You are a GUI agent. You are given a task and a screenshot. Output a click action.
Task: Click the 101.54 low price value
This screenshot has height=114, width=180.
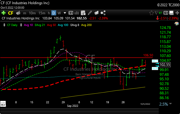[x=70, y=18]
